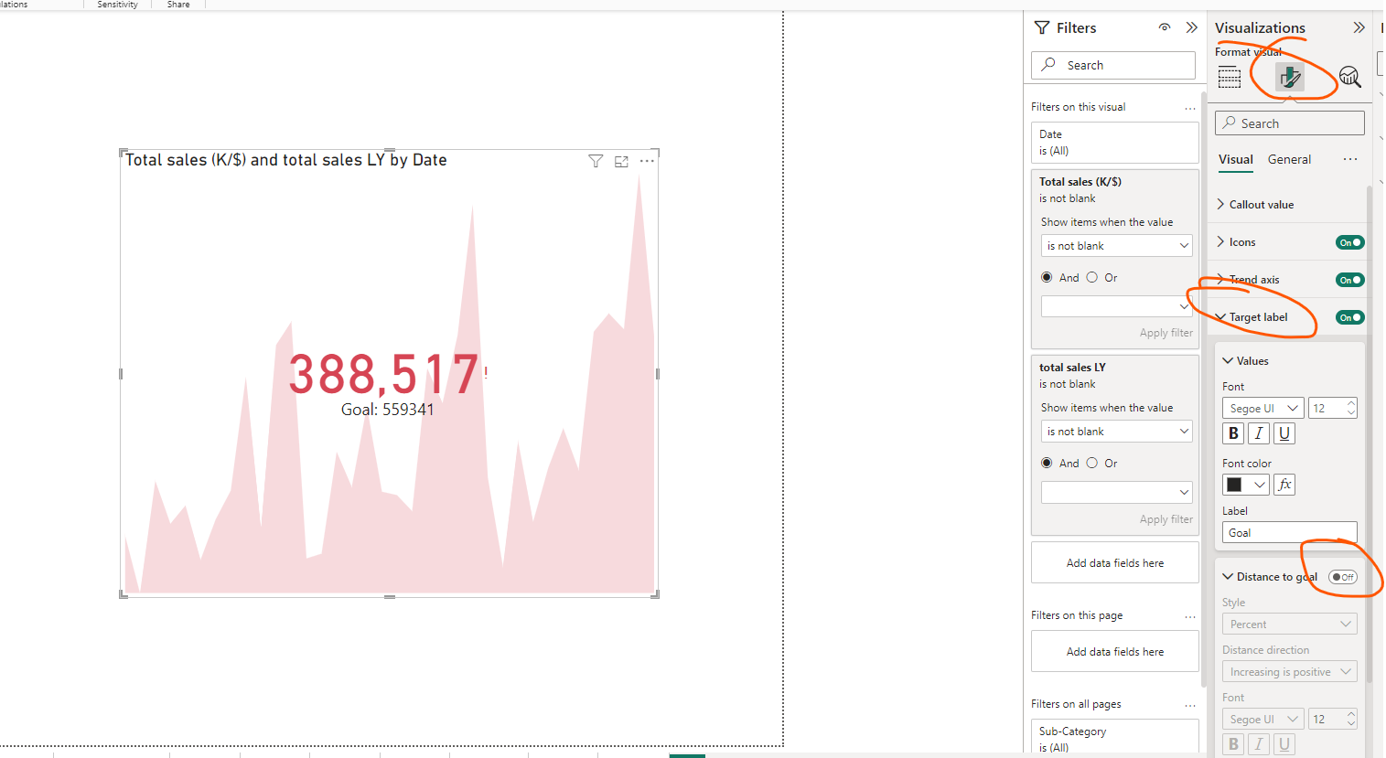
Task: Switch to the General tab
Action: [x=1289, y=159]
